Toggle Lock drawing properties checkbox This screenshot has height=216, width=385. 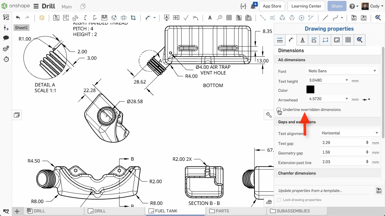pyautogui.click(x=279, y=200)
